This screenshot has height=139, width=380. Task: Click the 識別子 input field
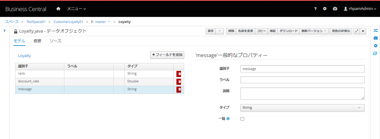click(302, 69)
